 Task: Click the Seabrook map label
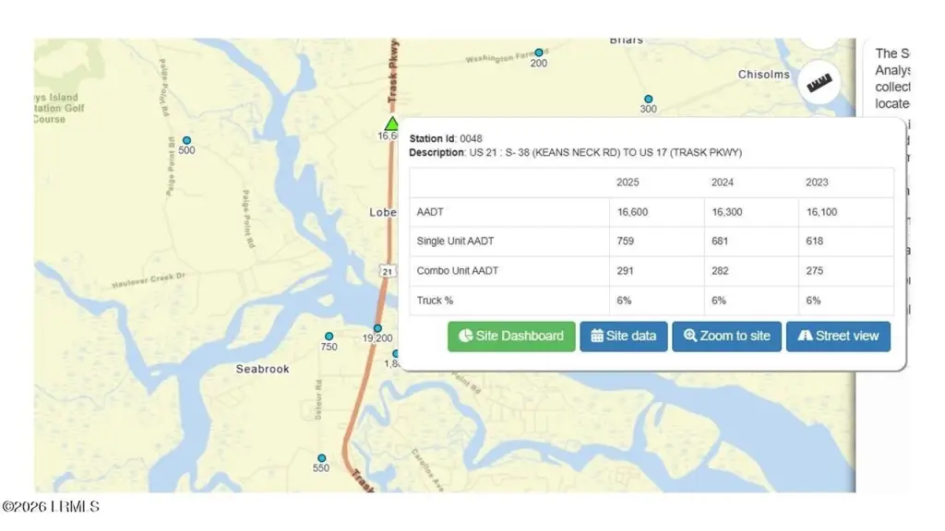(x=262, y=369)
